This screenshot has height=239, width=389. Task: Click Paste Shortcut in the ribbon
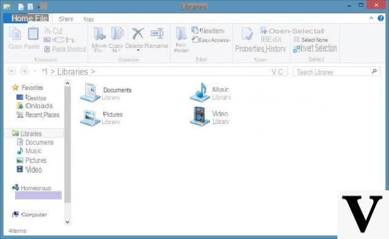[65, 49]
